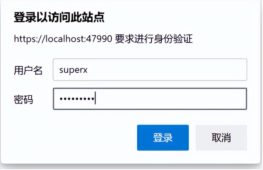The width and height of the screenshot is (263, 170).
Task: Click the 站点 characters in the title
Action: 93,17
